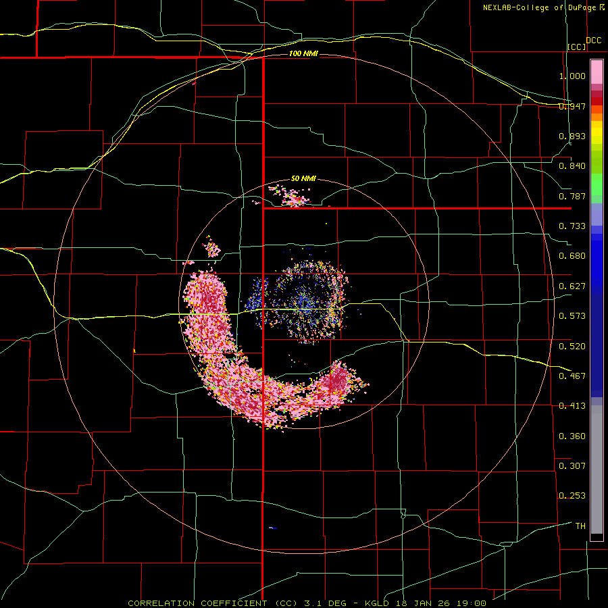Viewport: 608px width, 608px height.
Task: Click the pink segment of the color bar
Action: point(597,72)
